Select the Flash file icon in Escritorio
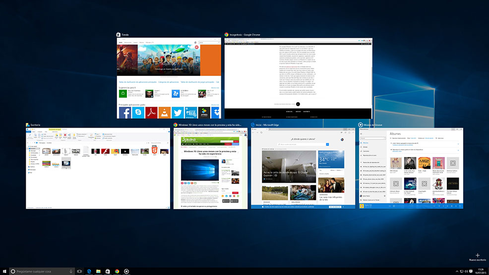The width and height of the screenshot is (489, 275). click(106, 151)
